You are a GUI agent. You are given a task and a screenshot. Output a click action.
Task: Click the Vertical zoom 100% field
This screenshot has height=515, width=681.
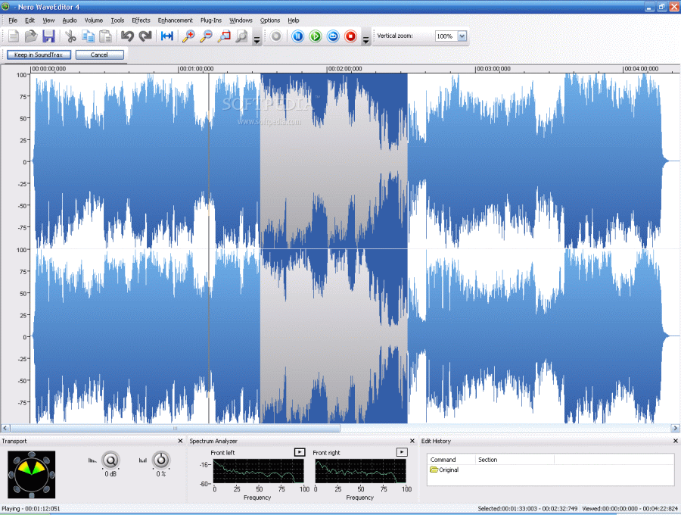coord(446,36)
